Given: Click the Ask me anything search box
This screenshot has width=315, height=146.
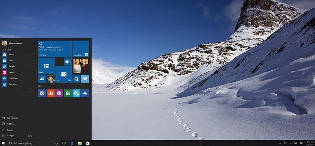Looking at the screenshot, I should (33, 143).
